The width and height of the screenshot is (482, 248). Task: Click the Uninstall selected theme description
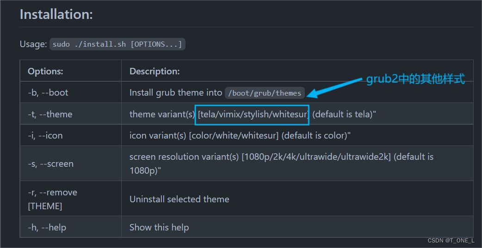pos(179,199)
